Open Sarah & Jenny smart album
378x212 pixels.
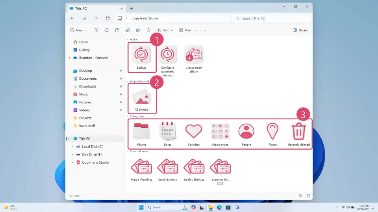tap(168, 166)
